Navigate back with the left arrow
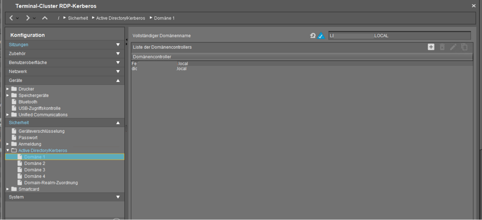The height and width of the screenshot is (220, 482). coord(11,18)
